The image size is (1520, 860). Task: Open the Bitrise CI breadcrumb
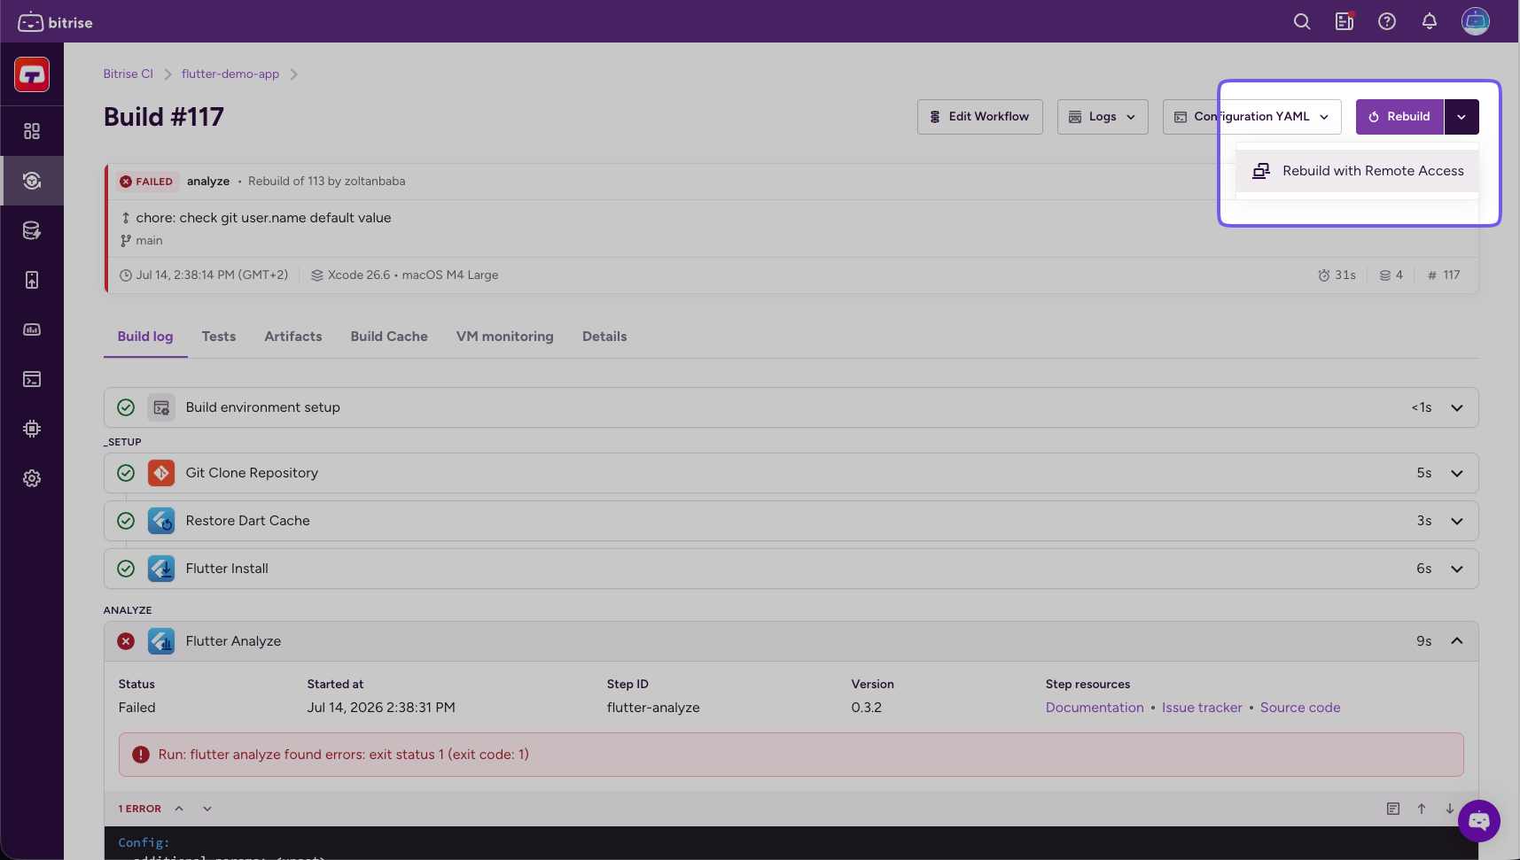click(x=129, y=74)
